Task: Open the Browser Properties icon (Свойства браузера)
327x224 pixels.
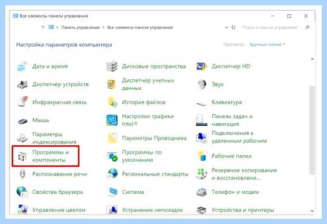Action: (22, 192)
